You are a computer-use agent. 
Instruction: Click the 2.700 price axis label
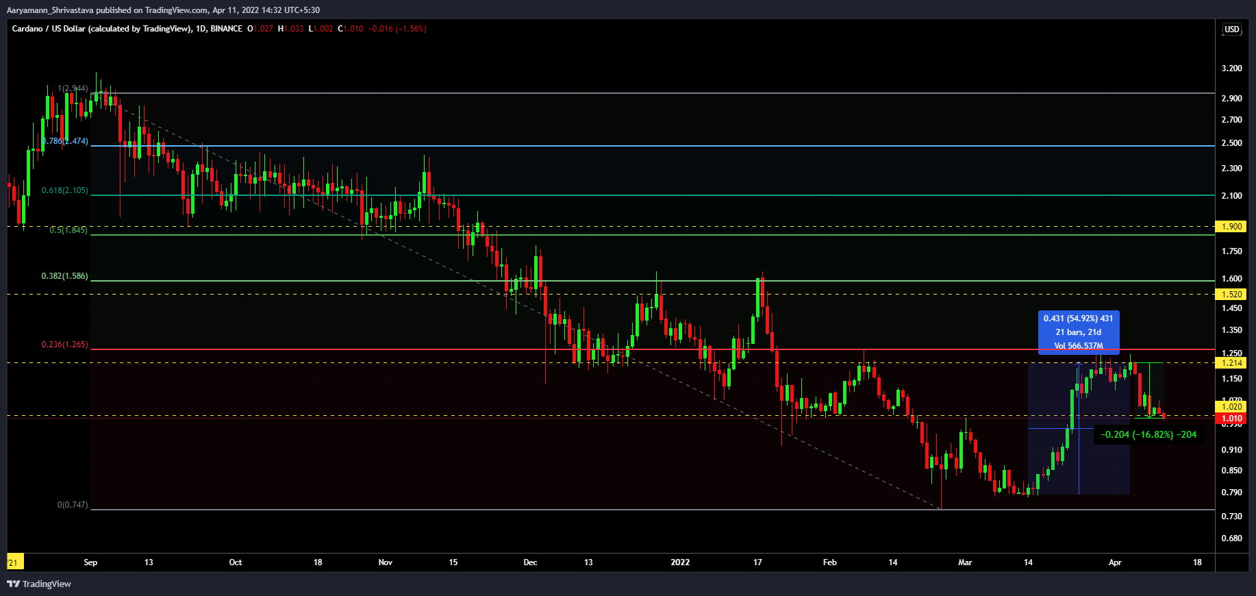pos(1232,120)
